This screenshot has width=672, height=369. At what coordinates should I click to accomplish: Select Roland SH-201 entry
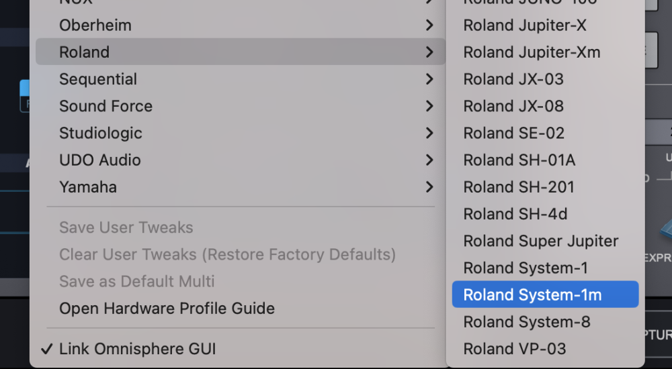[519, 187]
